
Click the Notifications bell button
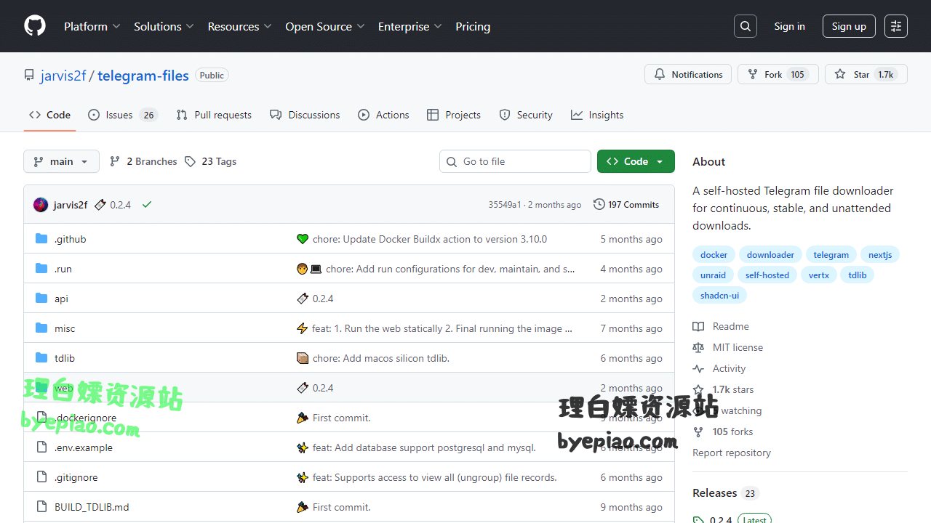pos(688,74)
